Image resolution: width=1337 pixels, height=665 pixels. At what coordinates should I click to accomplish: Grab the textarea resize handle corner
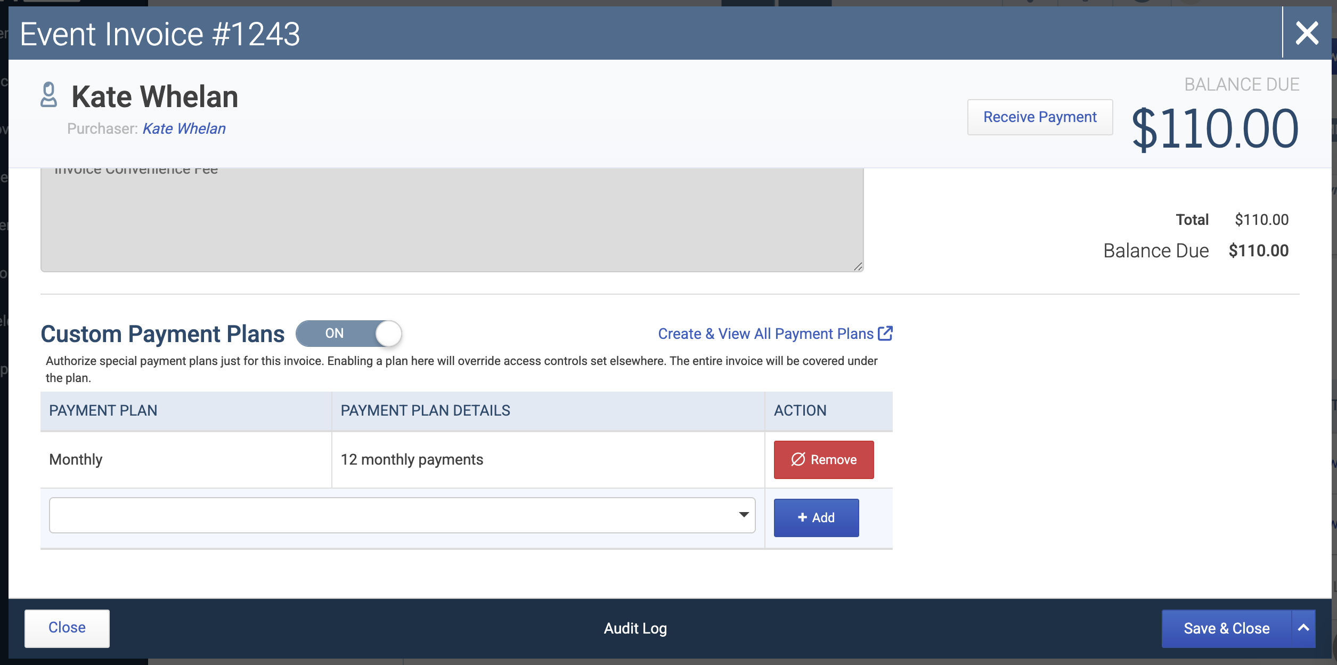pyautogui.click(x=858, y=266)
